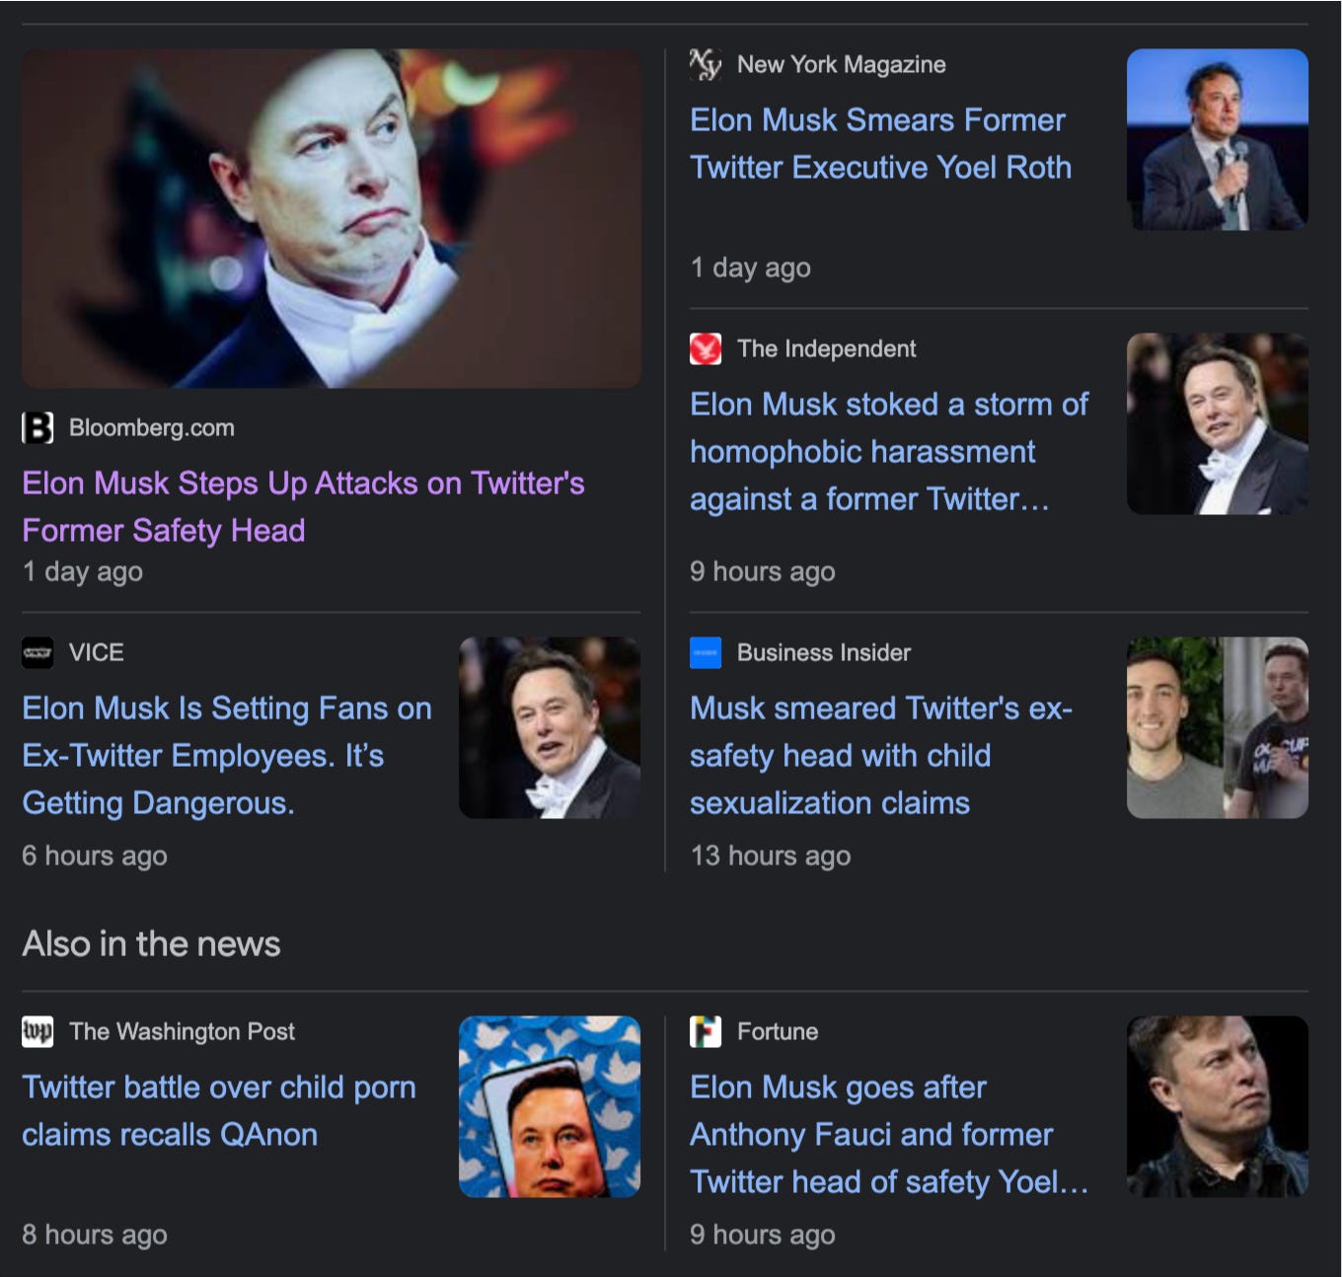1342x1277 pixels.
Task: Open the VICE article about setting fans on ex-employees
Action: coord(226,755)
